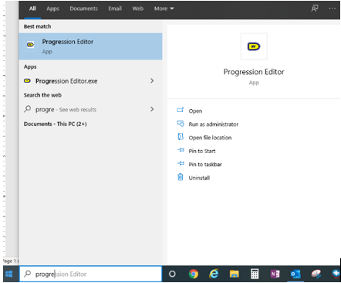This screenshot has width=341, height=283.
Task: Click the Progression Editor icon in best match
Action: 30,45
